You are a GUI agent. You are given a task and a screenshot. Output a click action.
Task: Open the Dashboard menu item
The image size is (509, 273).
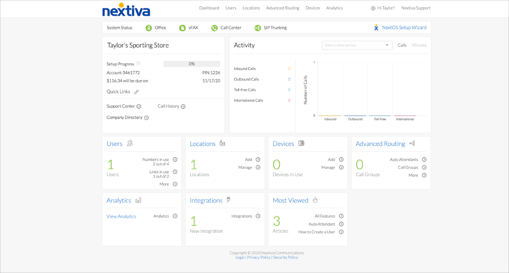(209, 8)
